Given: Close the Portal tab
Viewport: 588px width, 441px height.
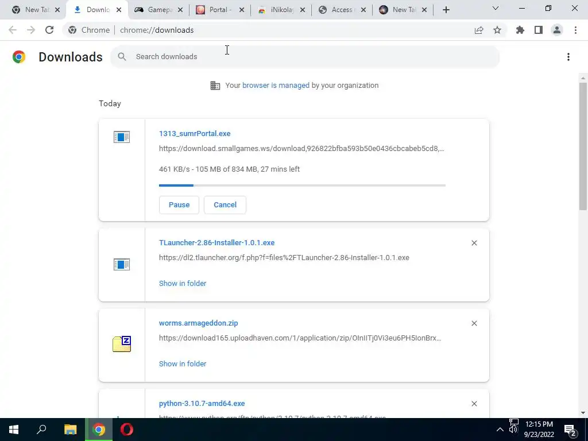Looking at the screenshot, I should click(x=242, y=10).
